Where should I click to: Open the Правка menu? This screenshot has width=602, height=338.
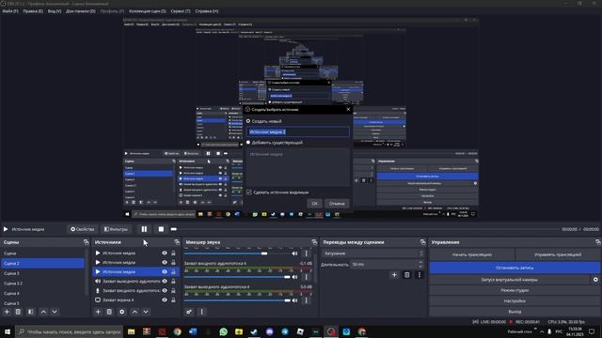click(33, 11)
